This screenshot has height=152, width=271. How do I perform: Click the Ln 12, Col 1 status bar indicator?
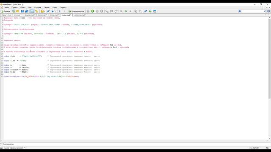pos(254,148)
